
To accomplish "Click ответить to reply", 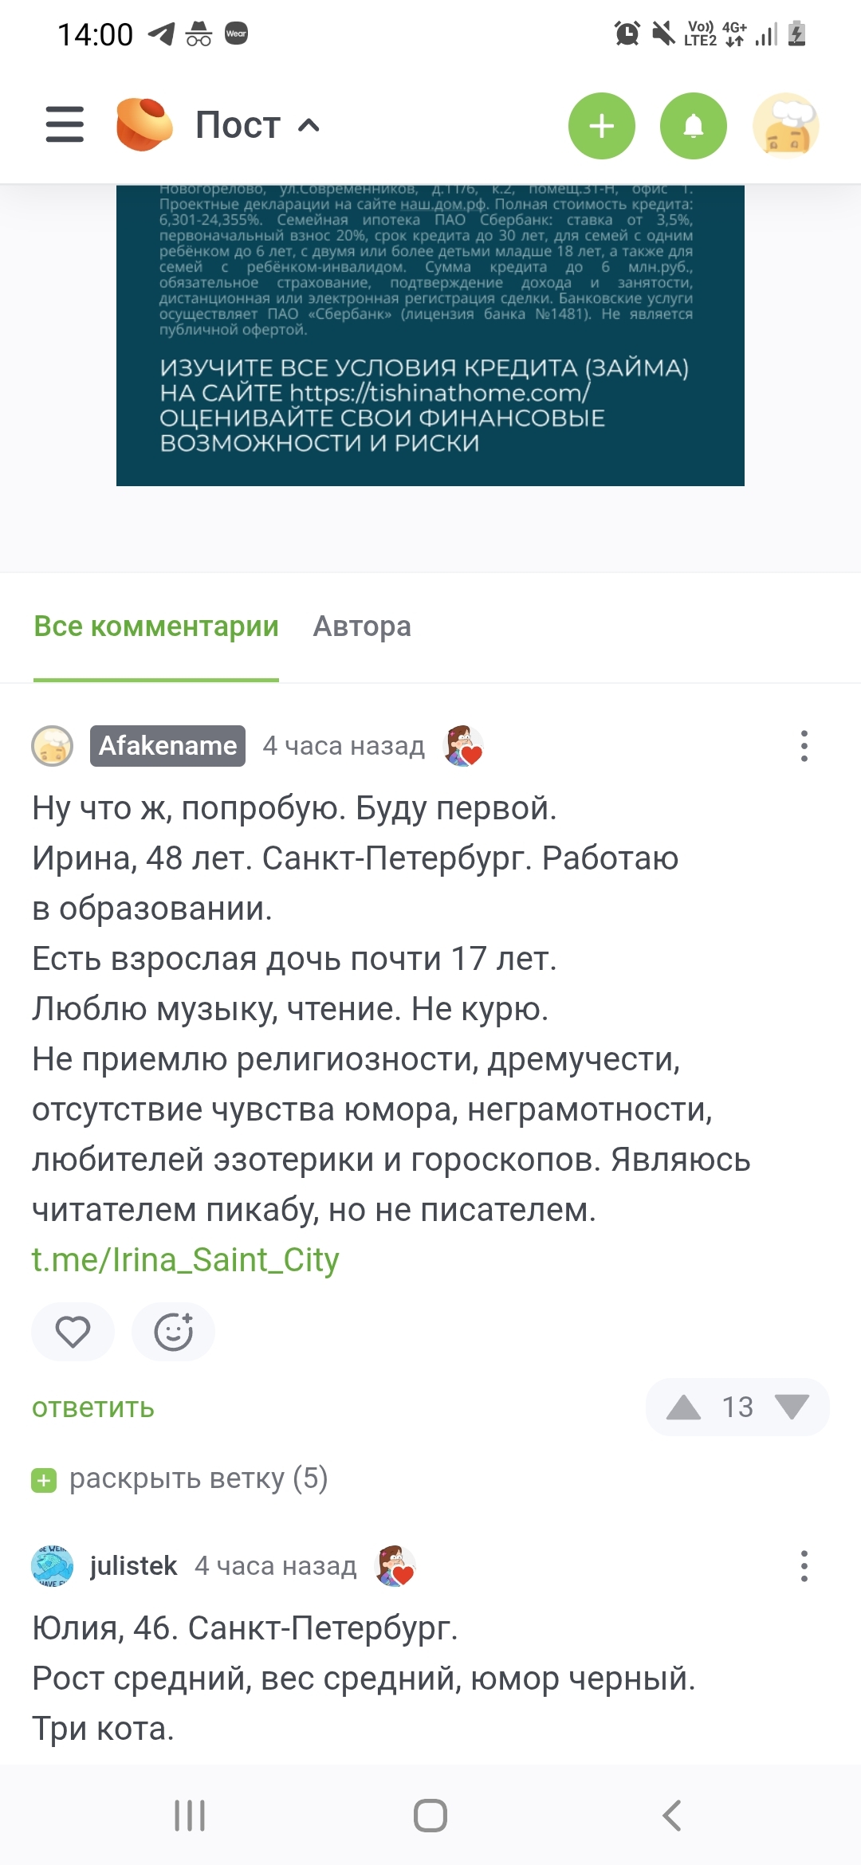I will (93, 1408).
